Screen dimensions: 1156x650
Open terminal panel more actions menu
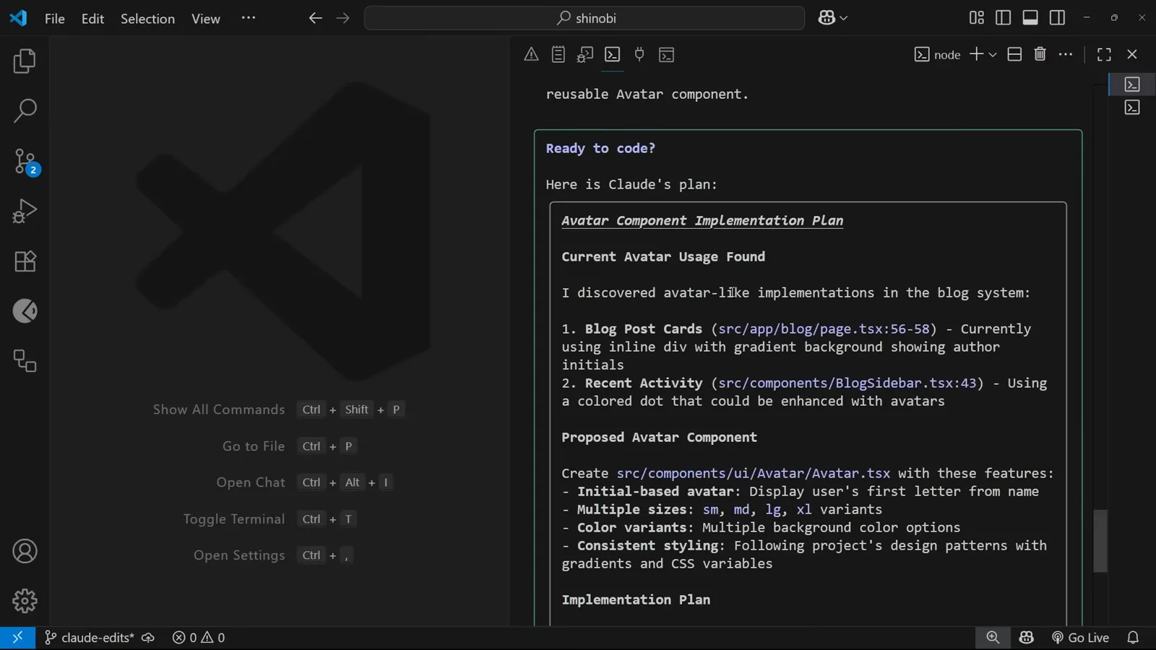(x=1066, y=54)
